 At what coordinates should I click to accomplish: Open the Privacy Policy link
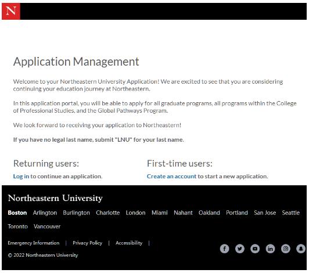pos(88,243)
